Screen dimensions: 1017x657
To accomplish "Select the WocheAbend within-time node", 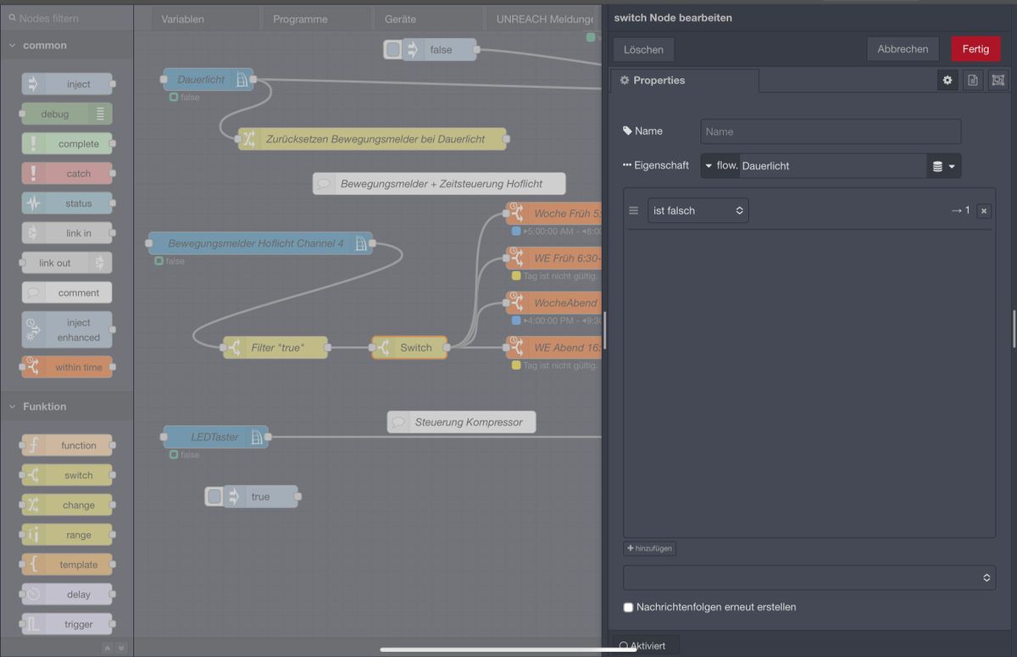I will (x=554, y=303).
